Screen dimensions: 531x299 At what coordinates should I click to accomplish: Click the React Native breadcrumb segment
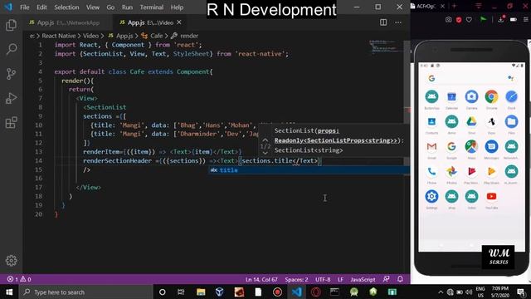click(x=59, y=36)
